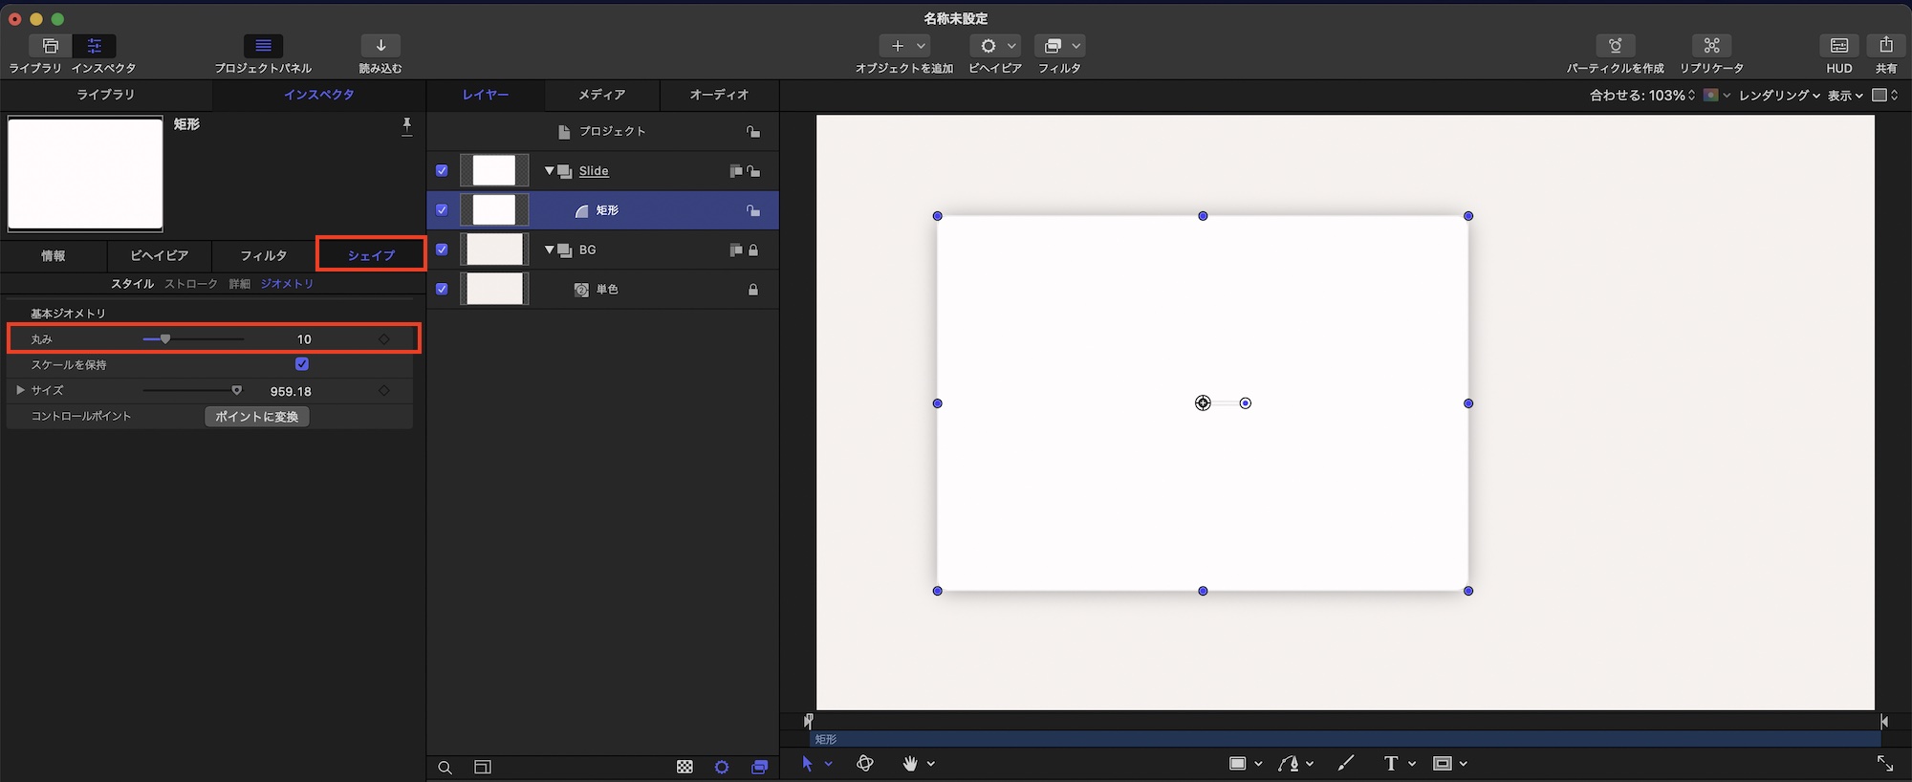
Task: Switch to the Media (メディア) tab
Action: click(601, 95)
